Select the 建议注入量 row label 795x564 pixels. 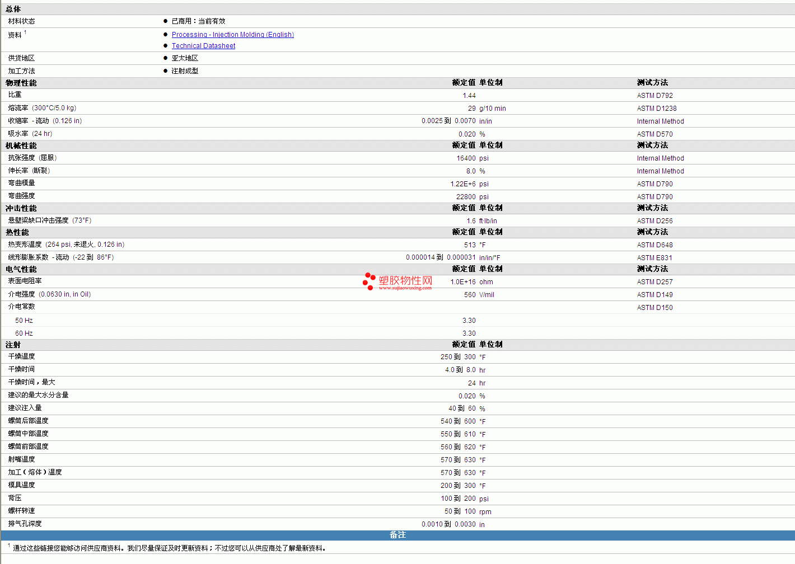[x=25, y=408]
